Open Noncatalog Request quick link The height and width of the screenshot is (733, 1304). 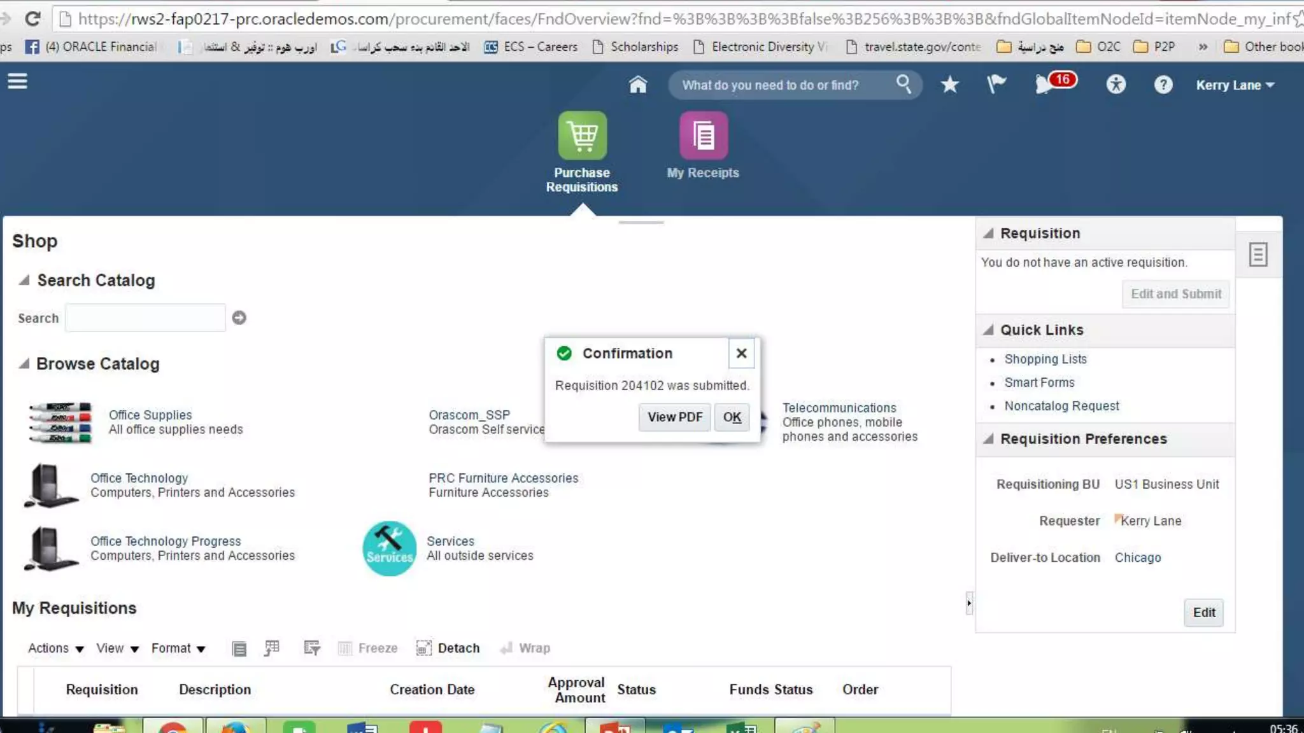click(1061, 406)
